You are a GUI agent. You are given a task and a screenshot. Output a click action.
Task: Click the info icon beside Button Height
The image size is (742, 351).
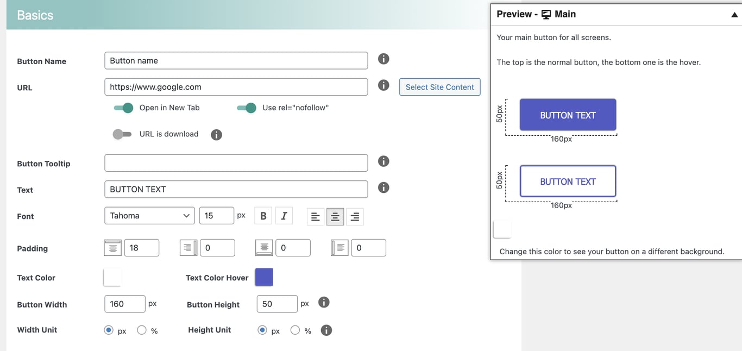tap(324, 302)
